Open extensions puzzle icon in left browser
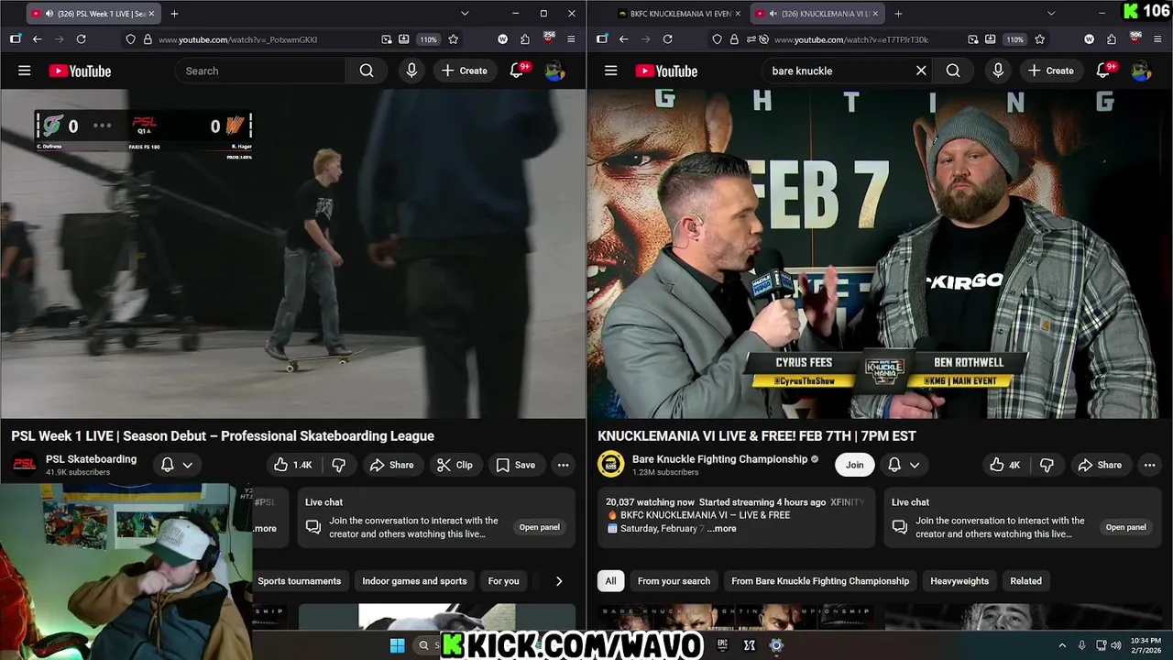Image resolution: width=1173 pixels, height=660 pixels. click(x=525, y=39)
